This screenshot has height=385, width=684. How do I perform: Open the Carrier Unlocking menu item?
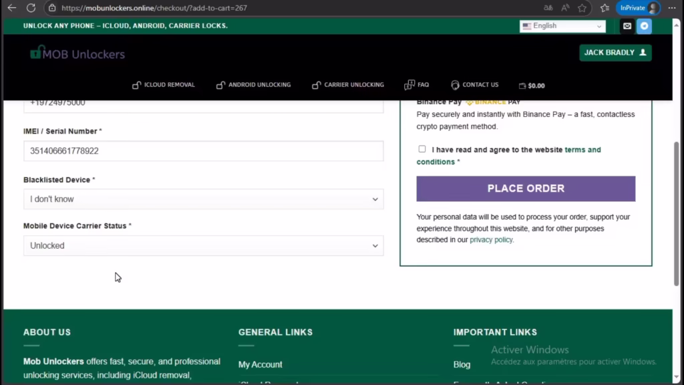pyautogui.click(x=348, y=85)
